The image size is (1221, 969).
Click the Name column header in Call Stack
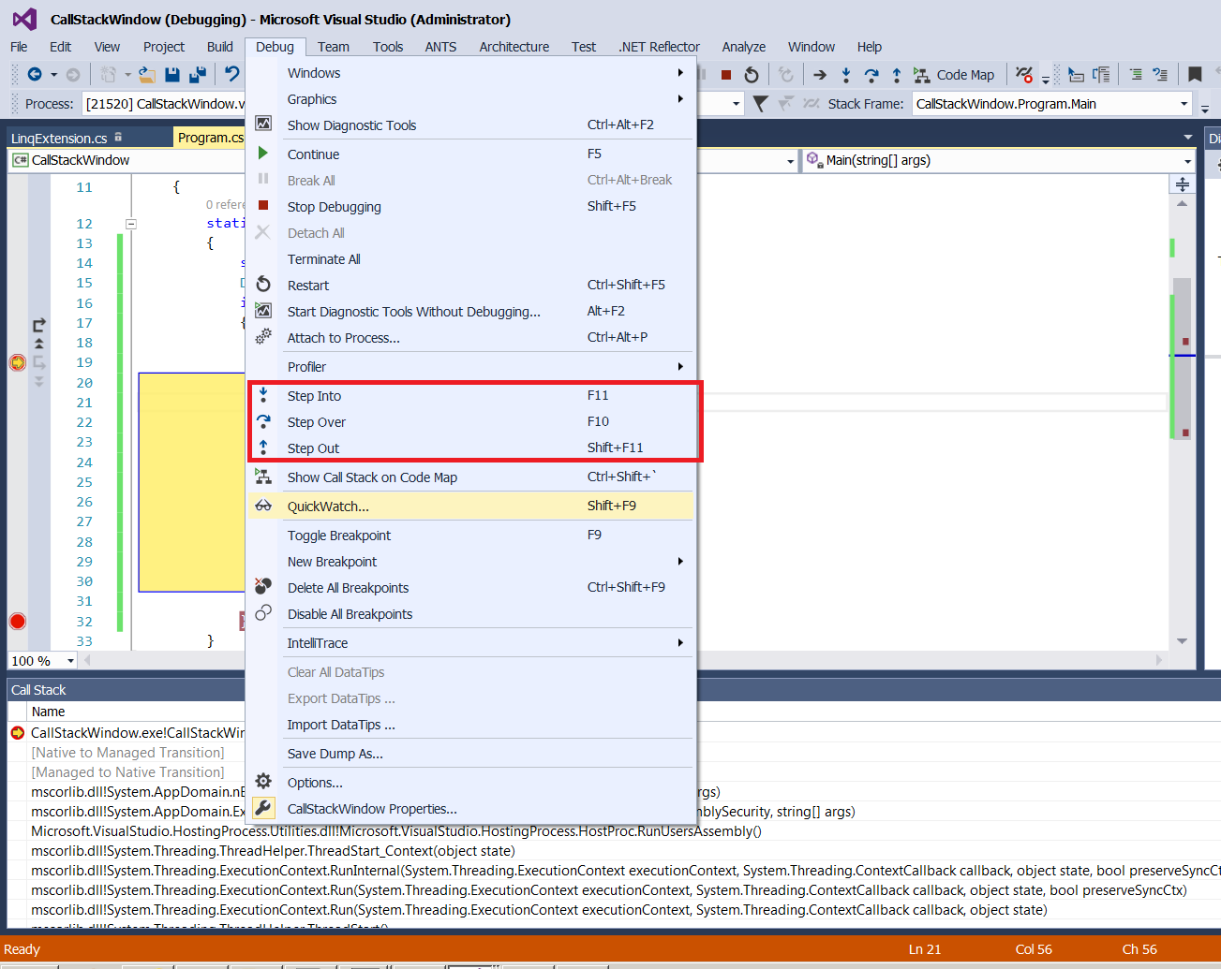(48, 712)
